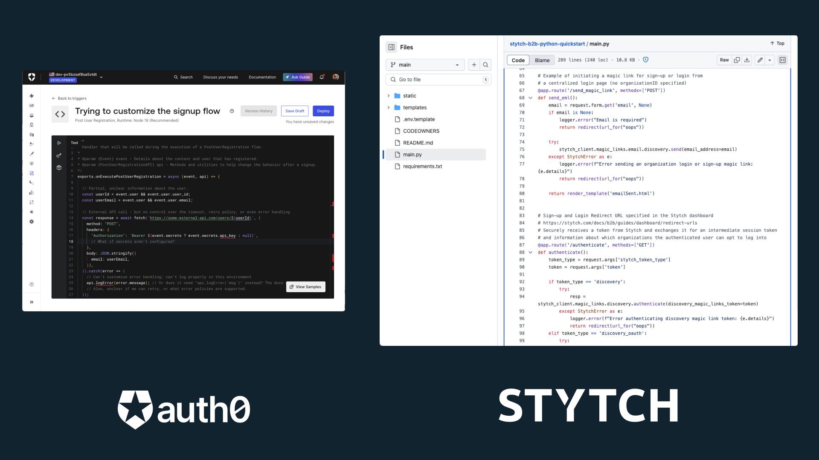
Task: Collapse the Files tree side panel
Action: 391,47
